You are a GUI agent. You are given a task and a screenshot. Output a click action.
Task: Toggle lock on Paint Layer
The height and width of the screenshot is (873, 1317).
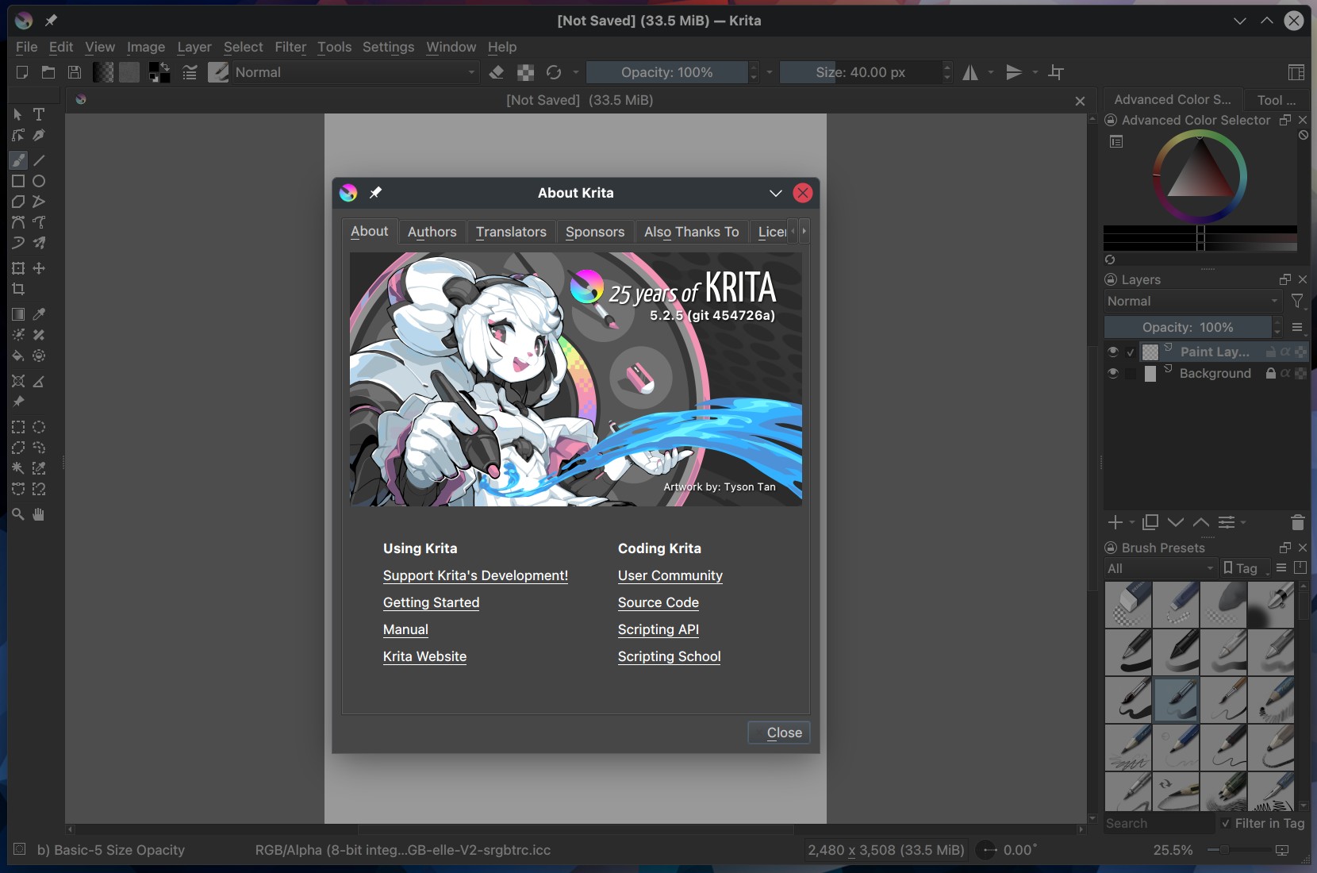point(1271,352)
